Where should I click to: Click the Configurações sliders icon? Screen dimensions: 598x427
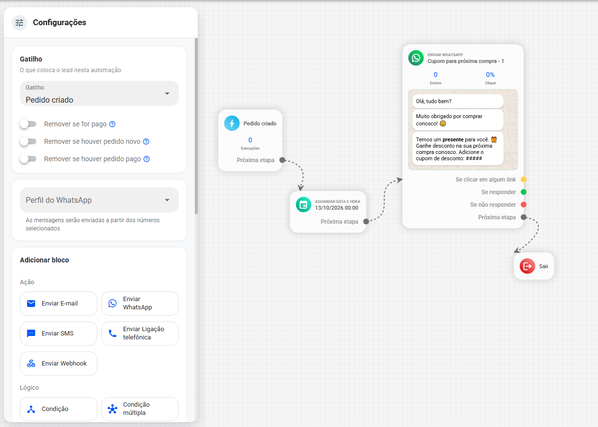point(19,23)
